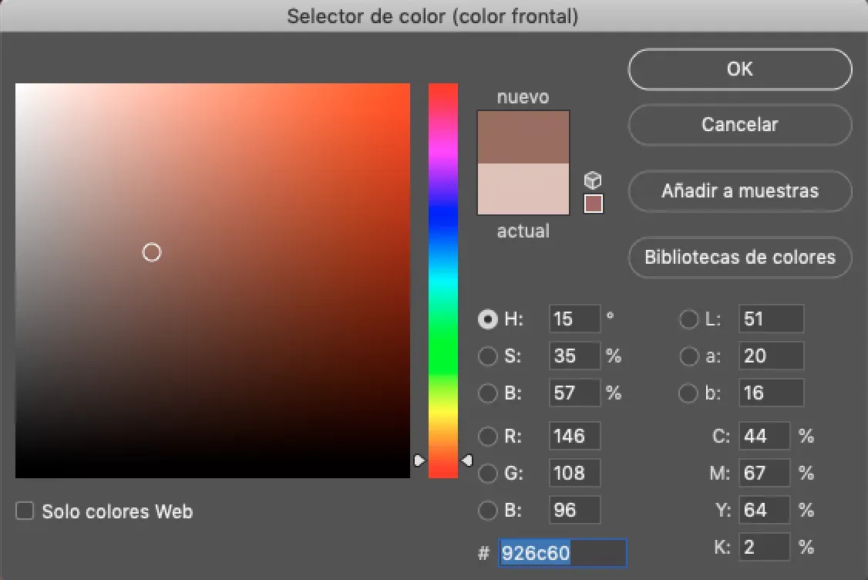The height and width of the screenshot is (580, 868).
Task: Click the S field showing 35
Action: (x=574, y=356)
